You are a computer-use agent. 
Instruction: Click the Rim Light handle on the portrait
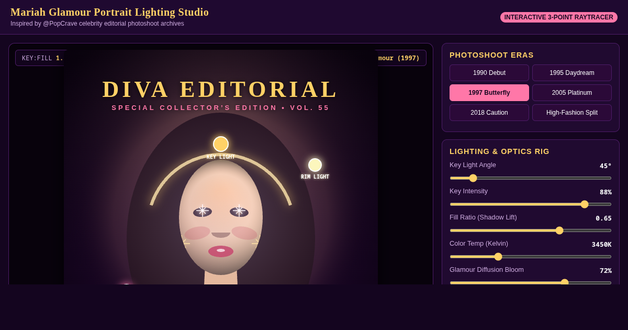[x=315, y=165]
